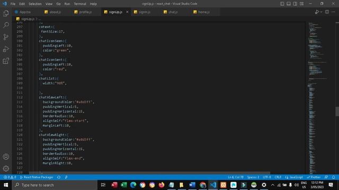Show hidden system tray icons chevron
This screenshot has width=339, height=190.
point(273,185)
